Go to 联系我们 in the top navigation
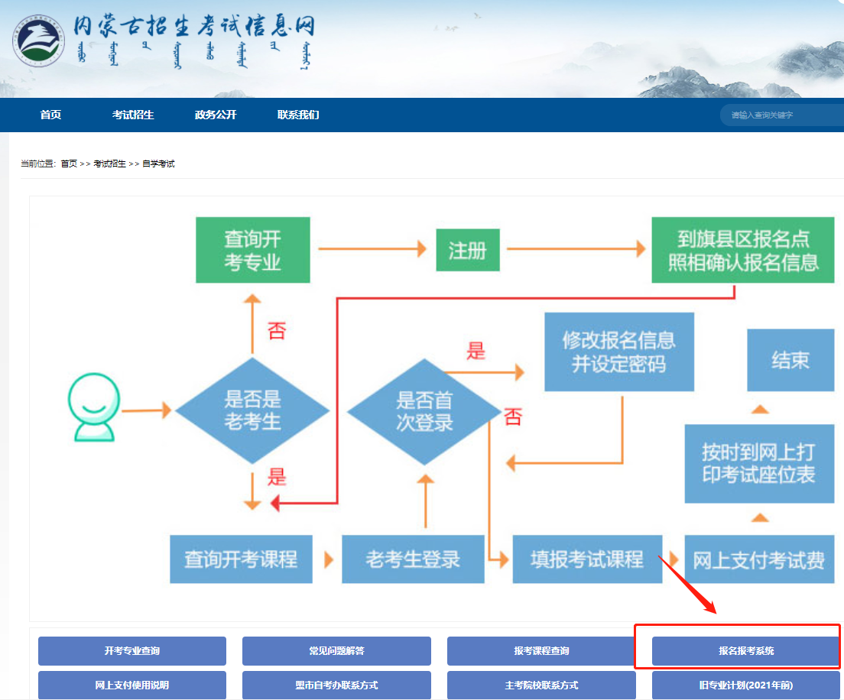 point(298,115)
